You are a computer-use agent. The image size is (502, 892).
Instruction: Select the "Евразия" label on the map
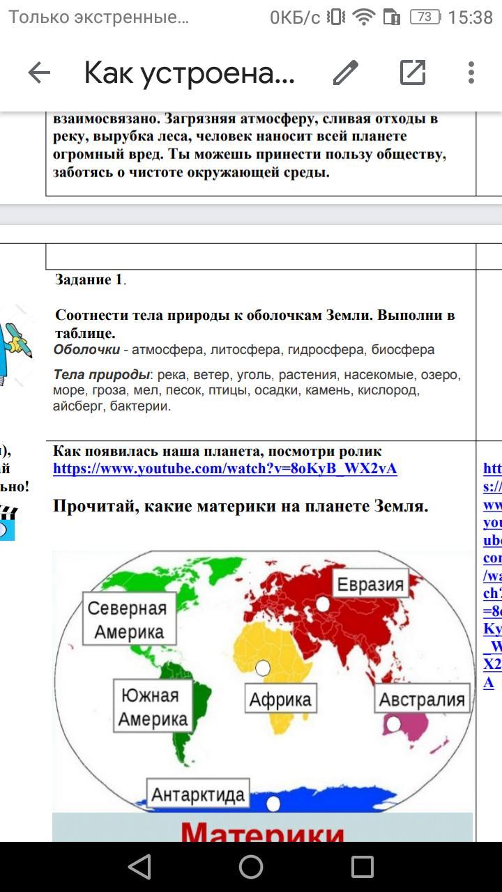pyautogui.click(x=370, y=584)
